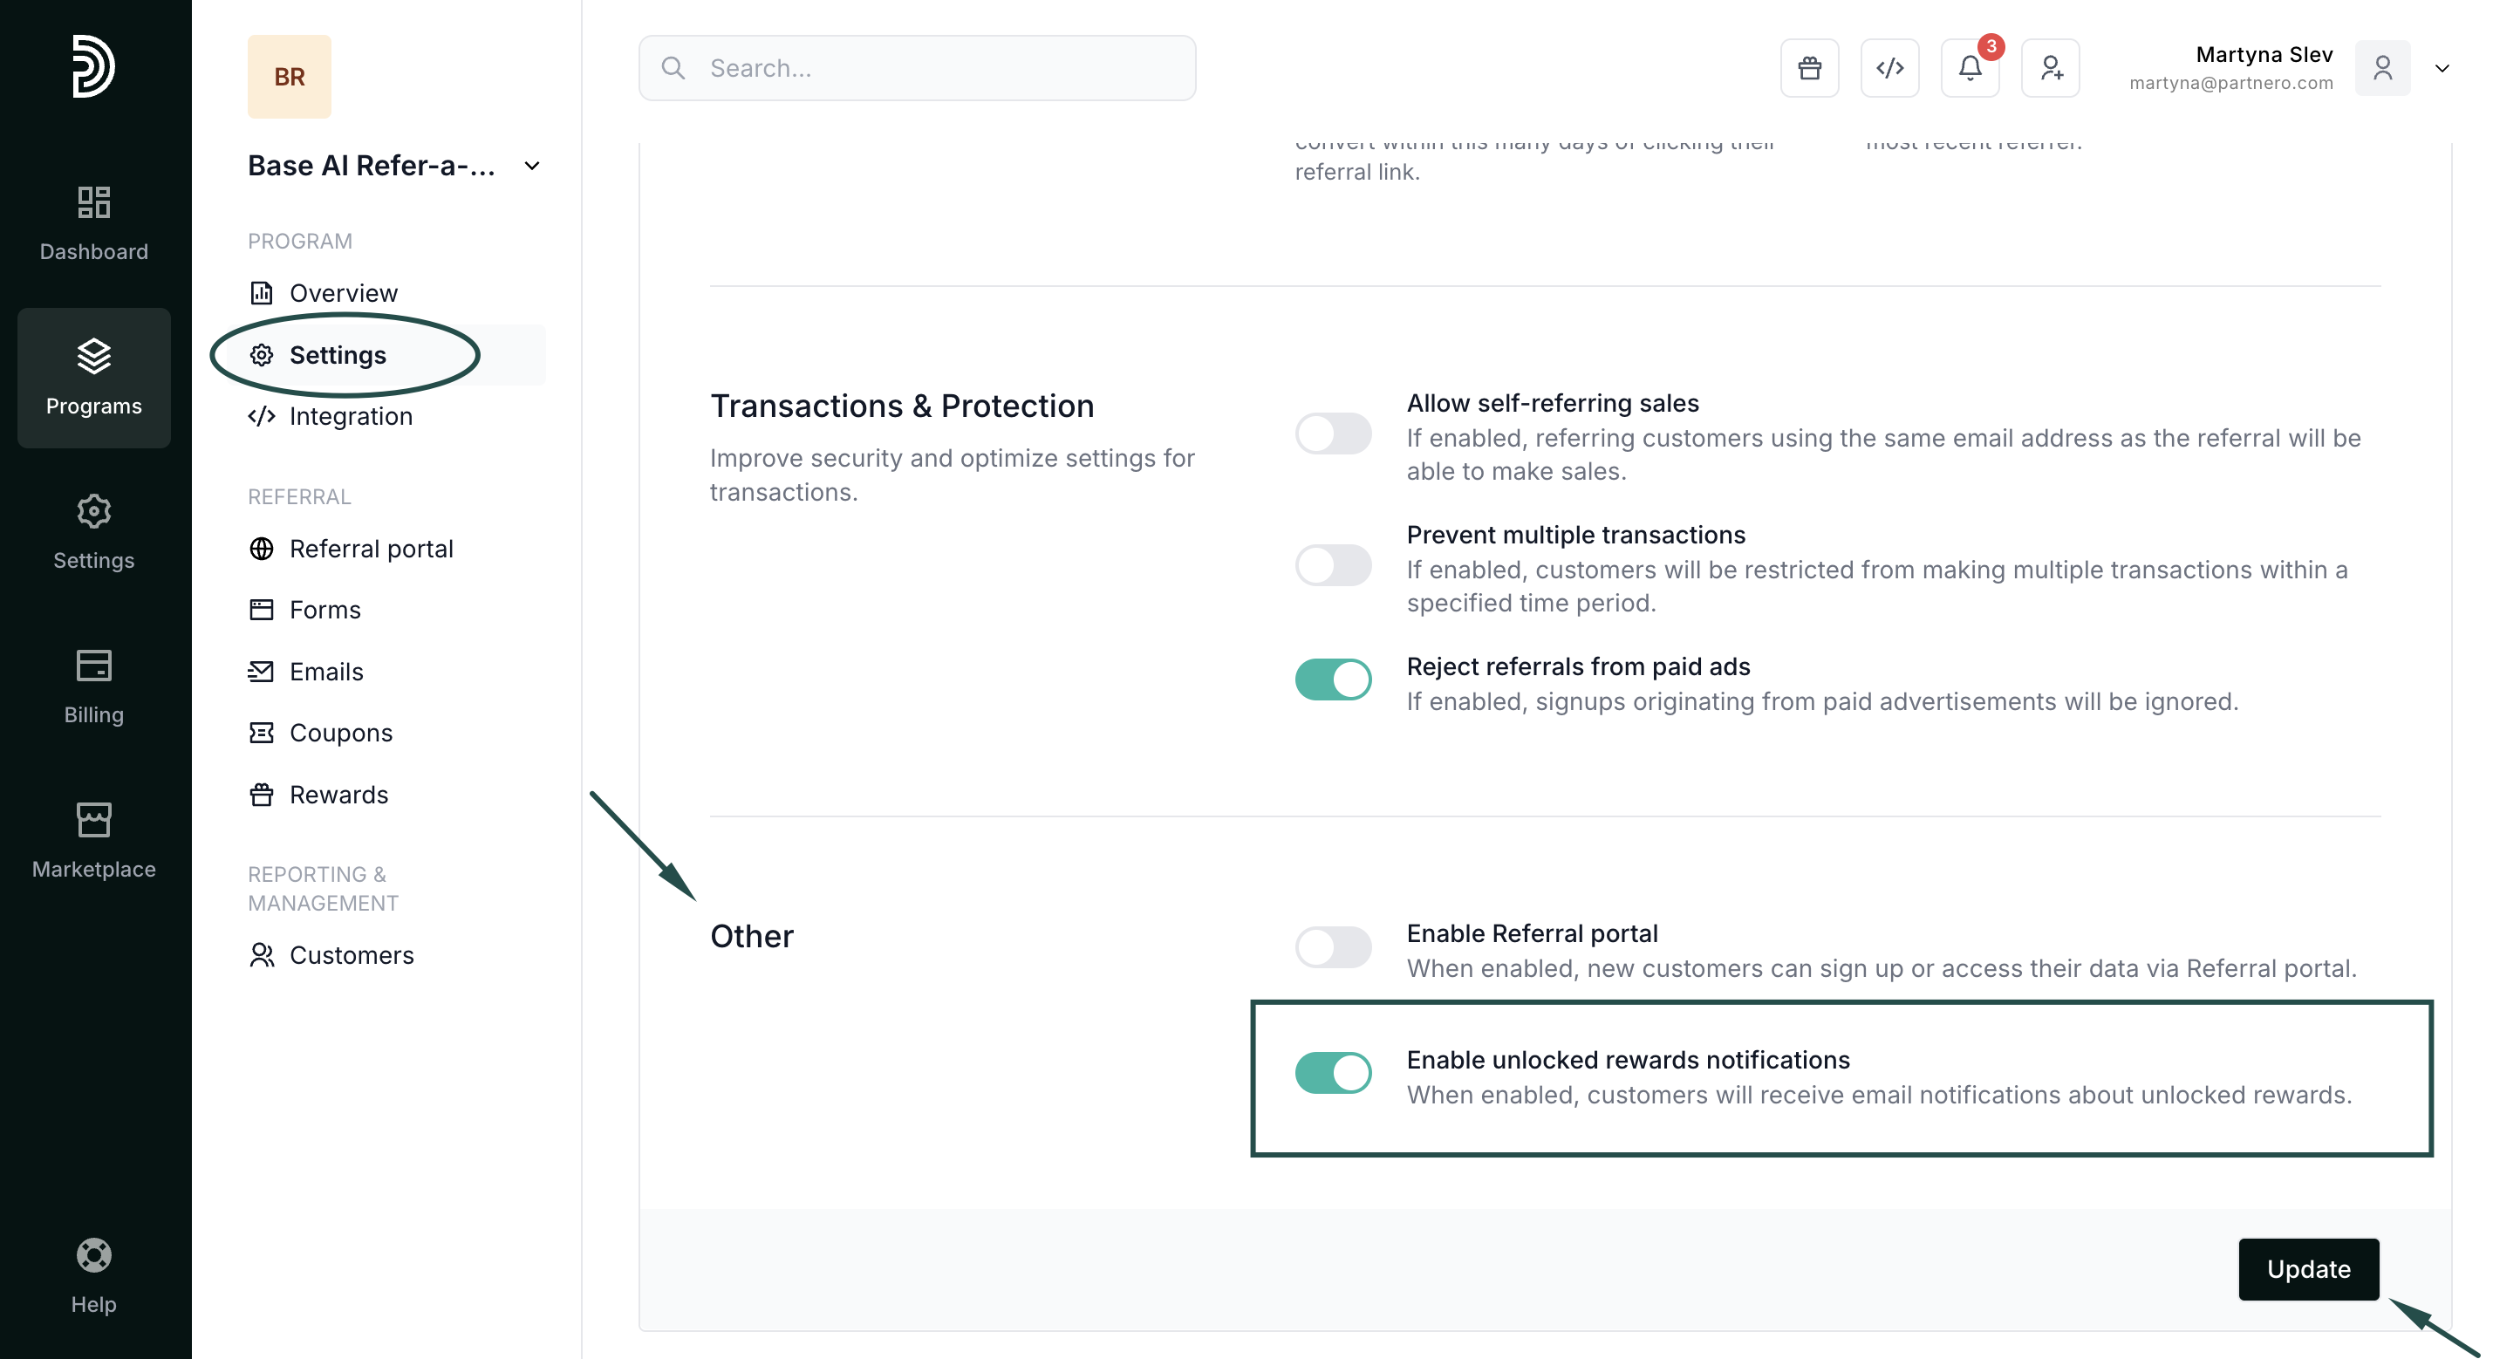Click the add user icon in header

pyautogui.click(x=2050, y=68)
